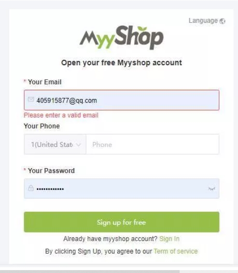Click the "Please enter a valid email" error text
This screenshot has width=238, height=273.
coord(61,115)
